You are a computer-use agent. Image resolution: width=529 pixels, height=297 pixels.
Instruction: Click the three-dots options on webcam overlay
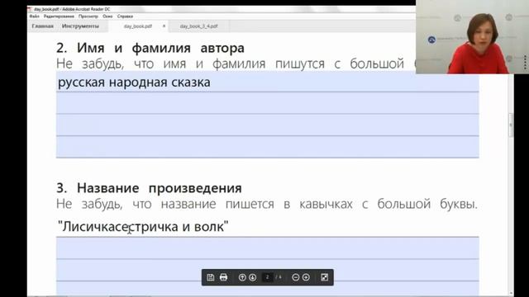click(x=525, y=63)
